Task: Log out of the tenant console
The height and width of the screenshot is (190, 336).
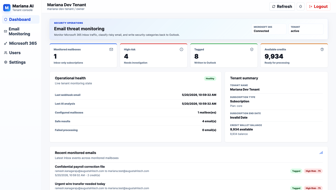Action: [x=318, y=6]
